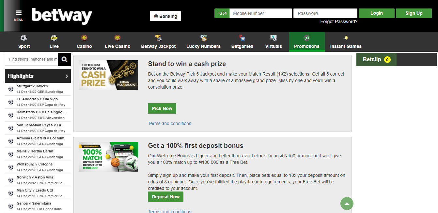Open the +234 country code selector

point(222,13)
